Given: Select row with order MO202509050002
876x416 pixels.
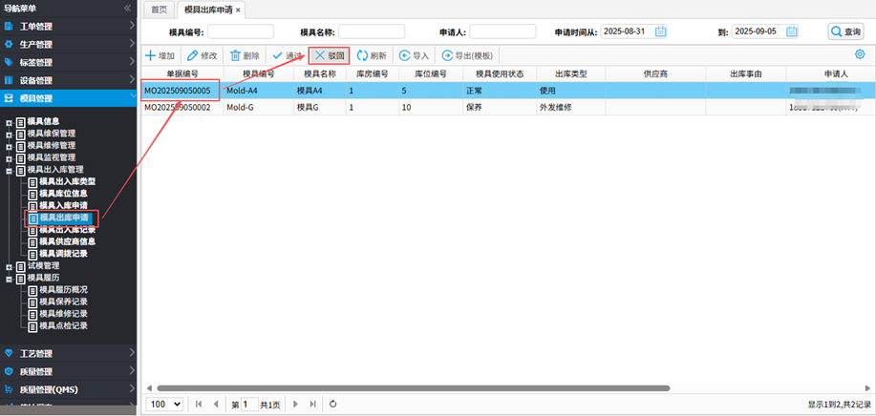Looking at the screenshot, I should pyautogui.click(x=177, y=108).
